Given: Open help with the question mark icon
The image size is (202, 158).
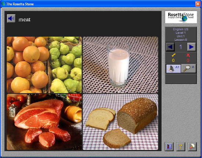Looking at the screenshot, I should point(181,147).
